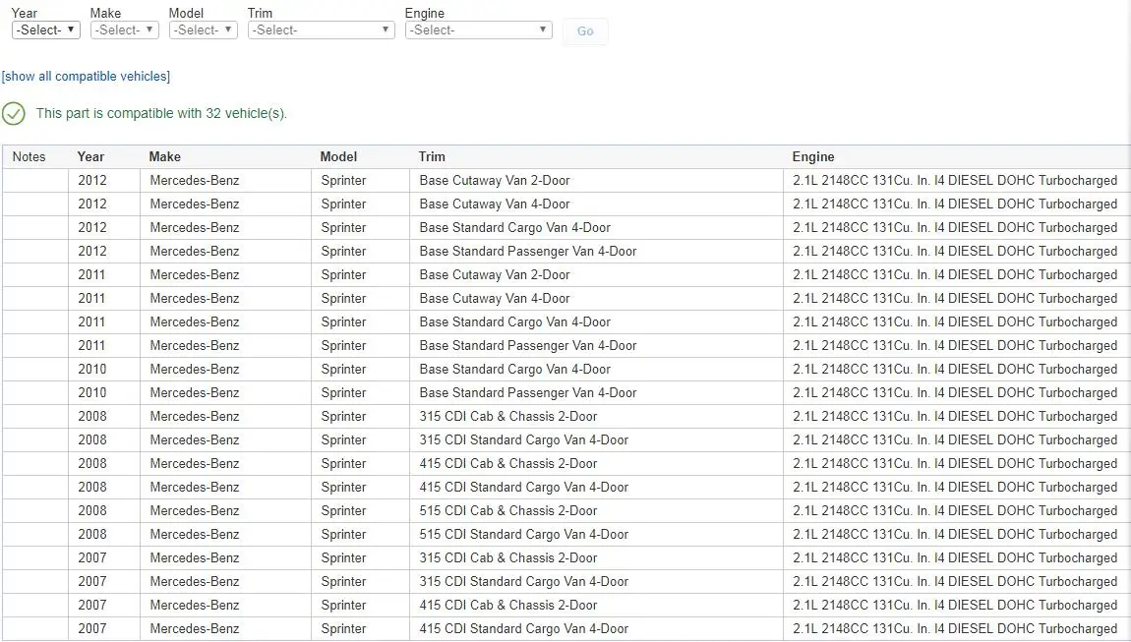Click the Model column header in table
Image resolution: width=1131 pixels, height=642 pixels.
pos(338,156)
